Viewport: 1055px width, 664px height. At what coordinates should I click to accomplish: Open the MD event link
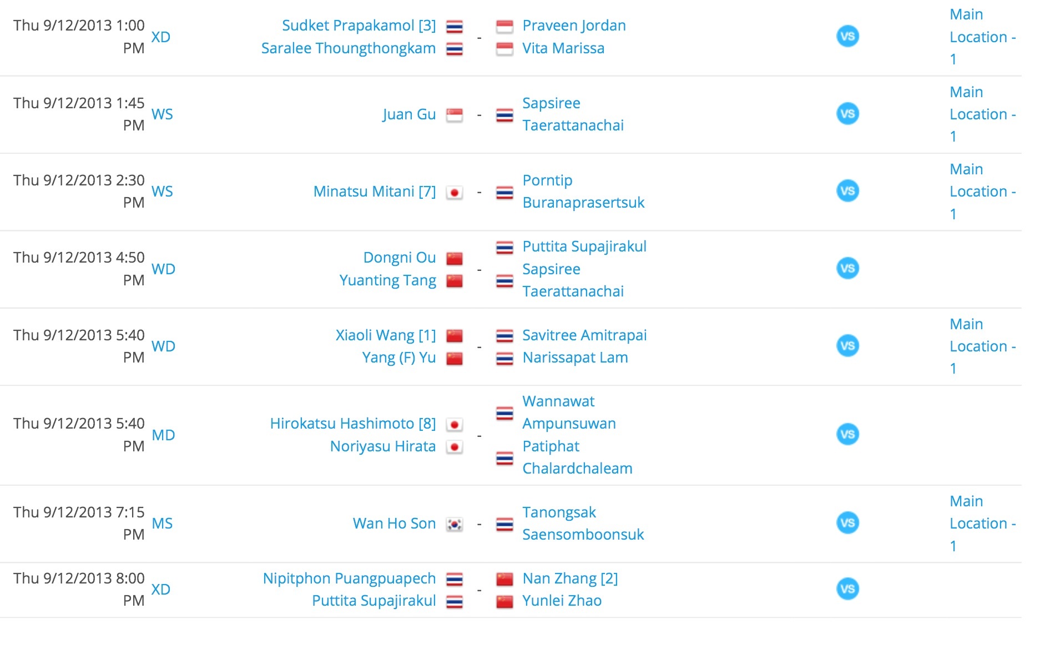[163, 435]
